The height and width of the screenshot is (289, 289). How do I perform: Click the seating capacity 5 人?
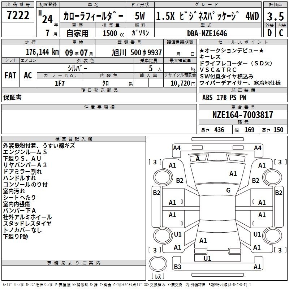[155, 69]
